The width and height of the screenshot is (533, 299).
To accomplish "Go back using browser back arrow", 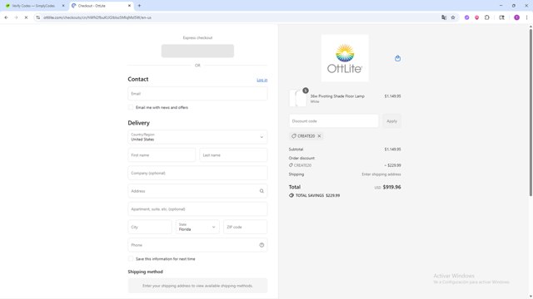I will point(6,17).
